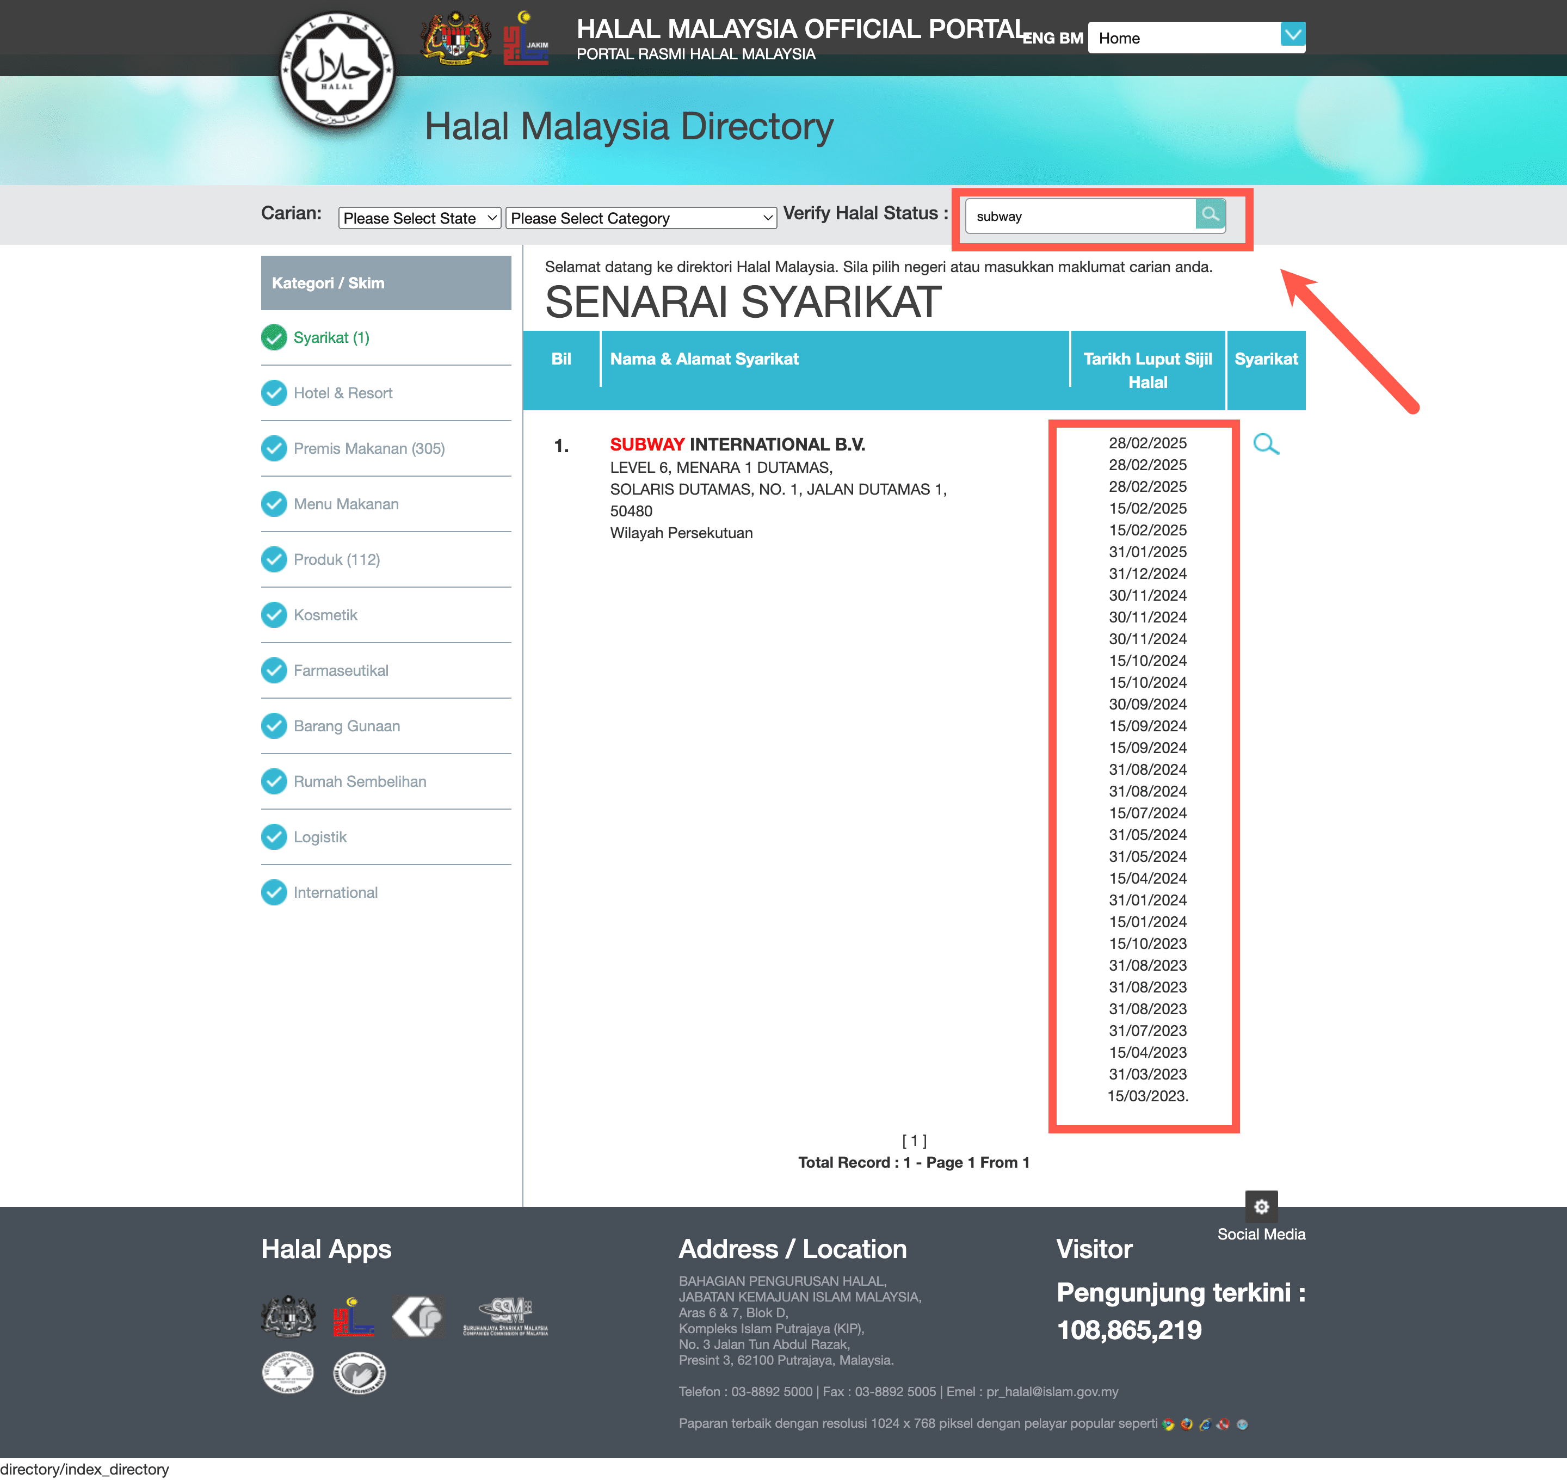
Task: Click the check icon beside Hotel & Resort
Action: tap(274, 393)
